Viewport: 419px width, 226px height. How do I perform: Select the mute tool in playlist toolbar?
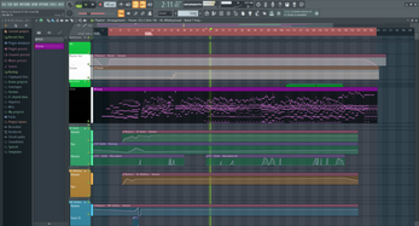[x=62, y=20]
